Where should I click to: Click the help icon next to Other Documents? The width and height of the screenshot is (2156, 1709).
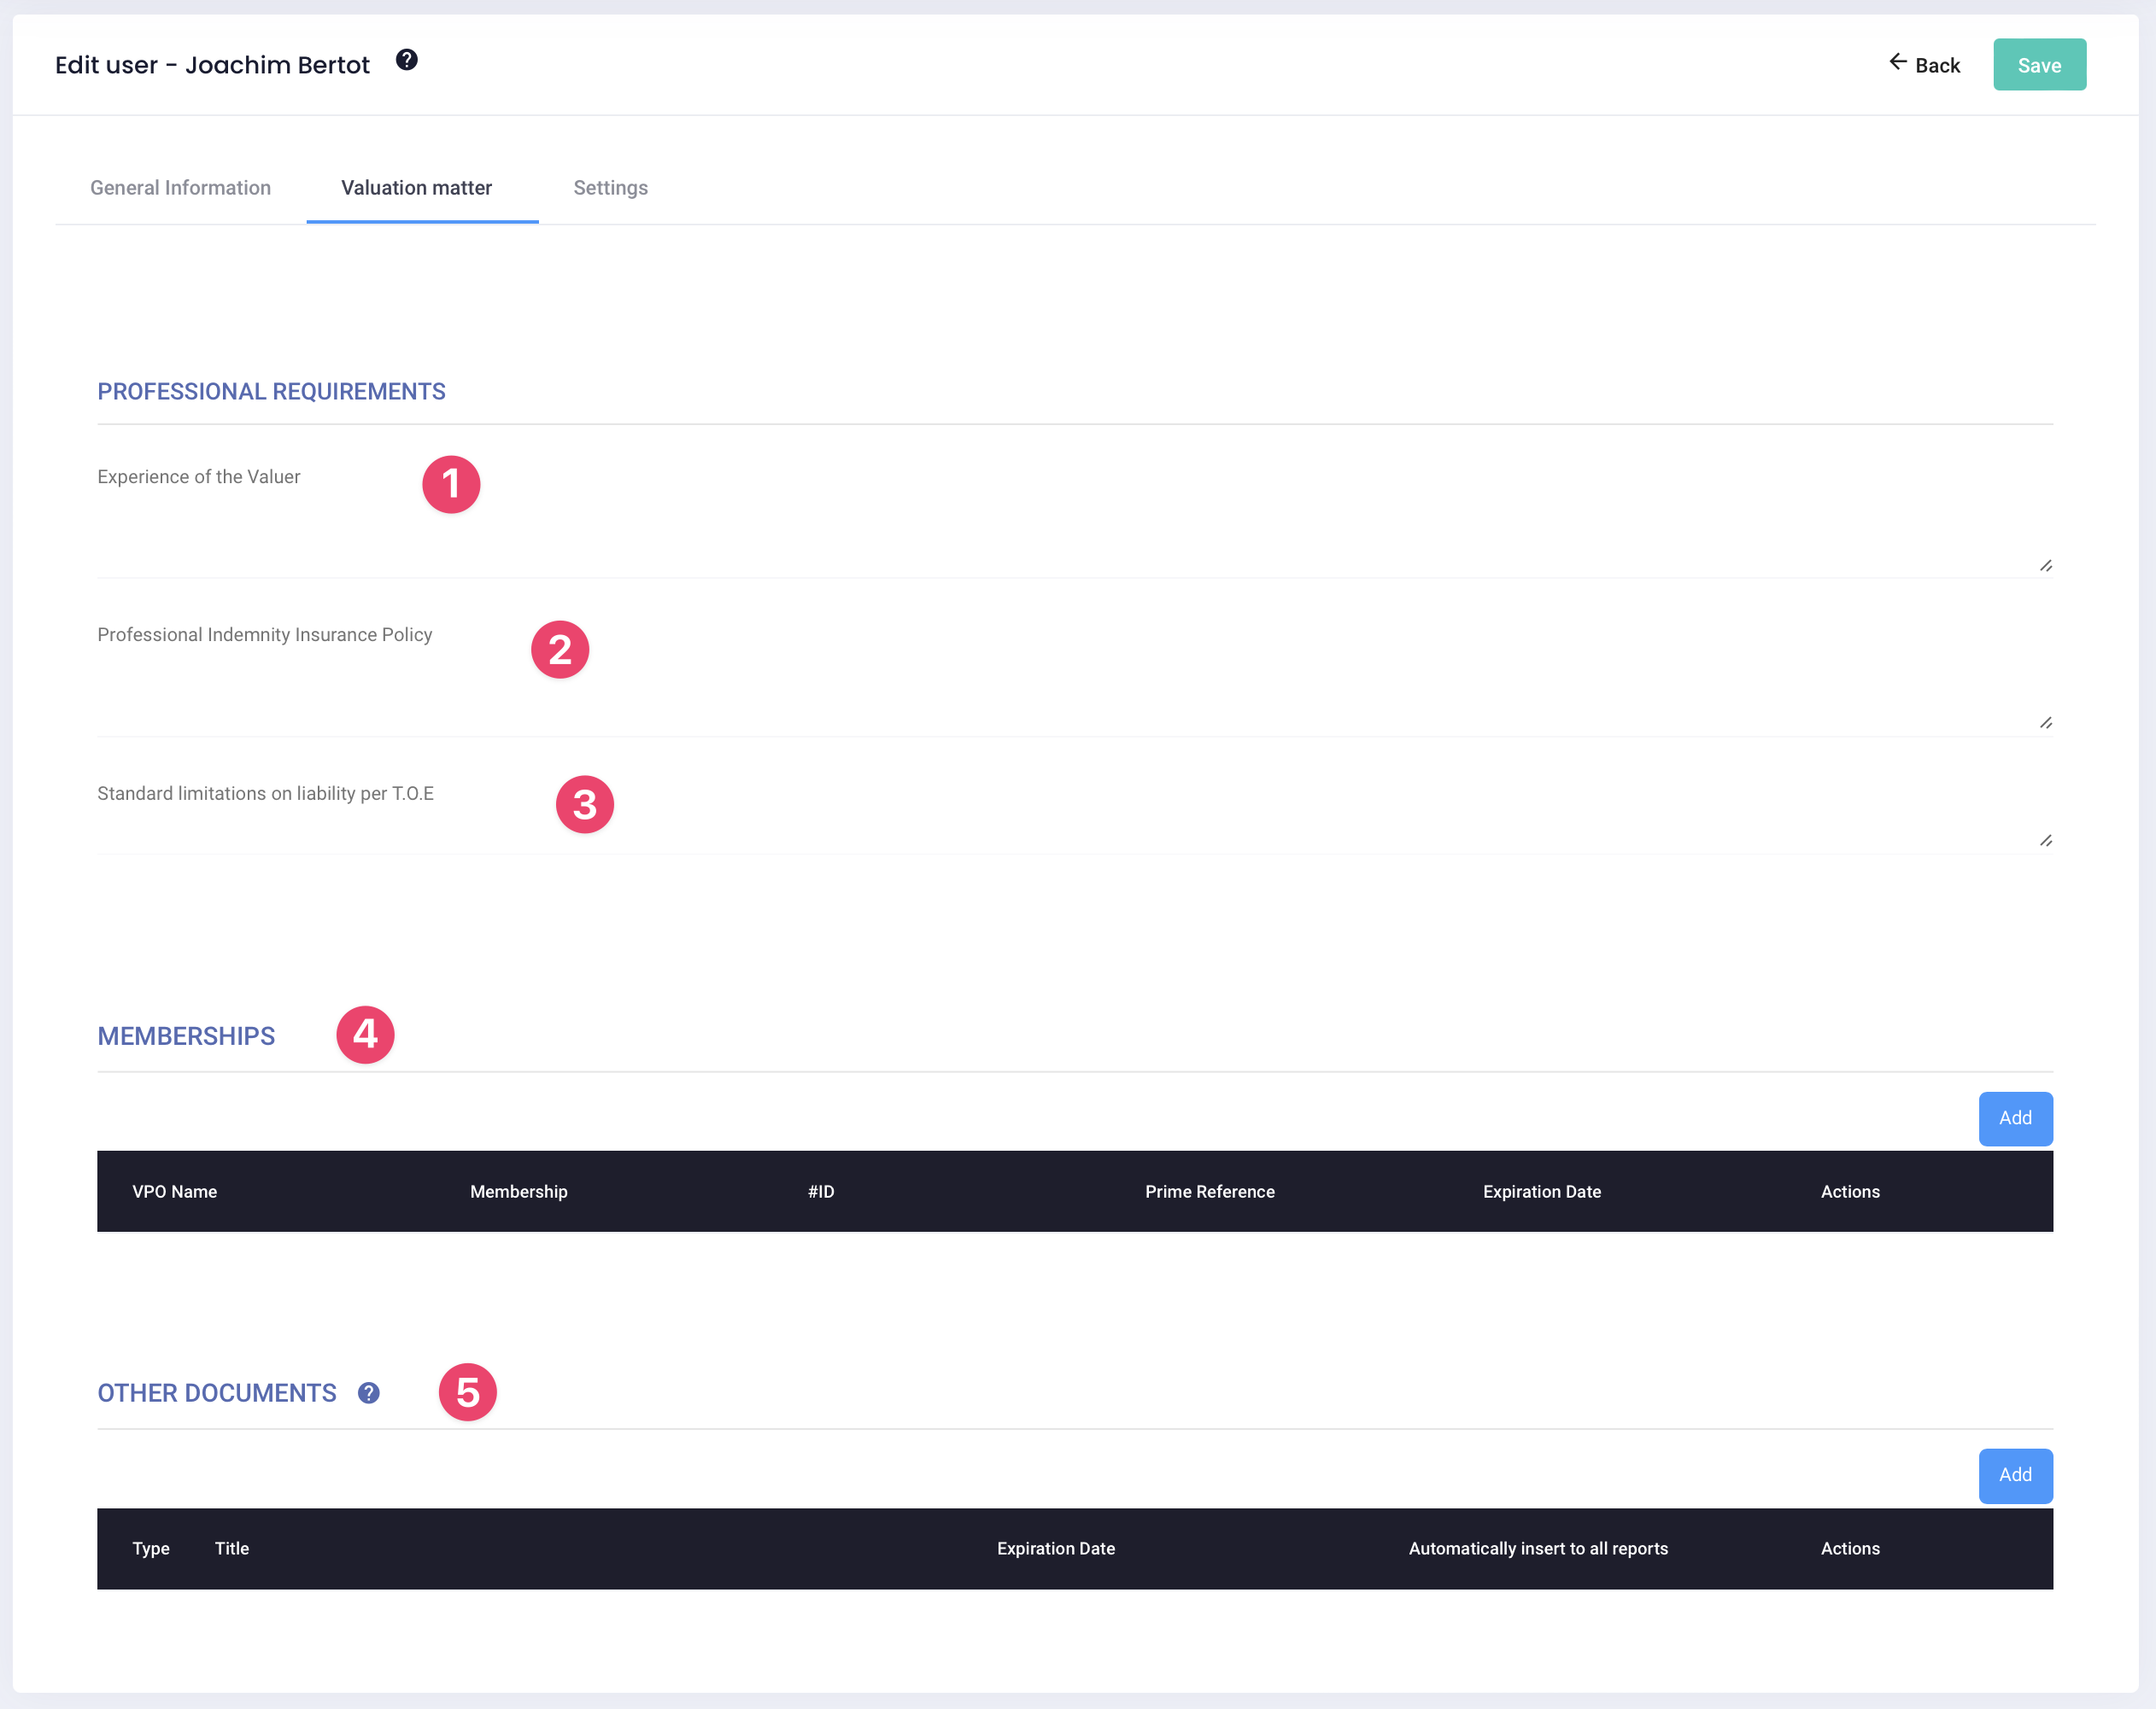click(368, 1393)
